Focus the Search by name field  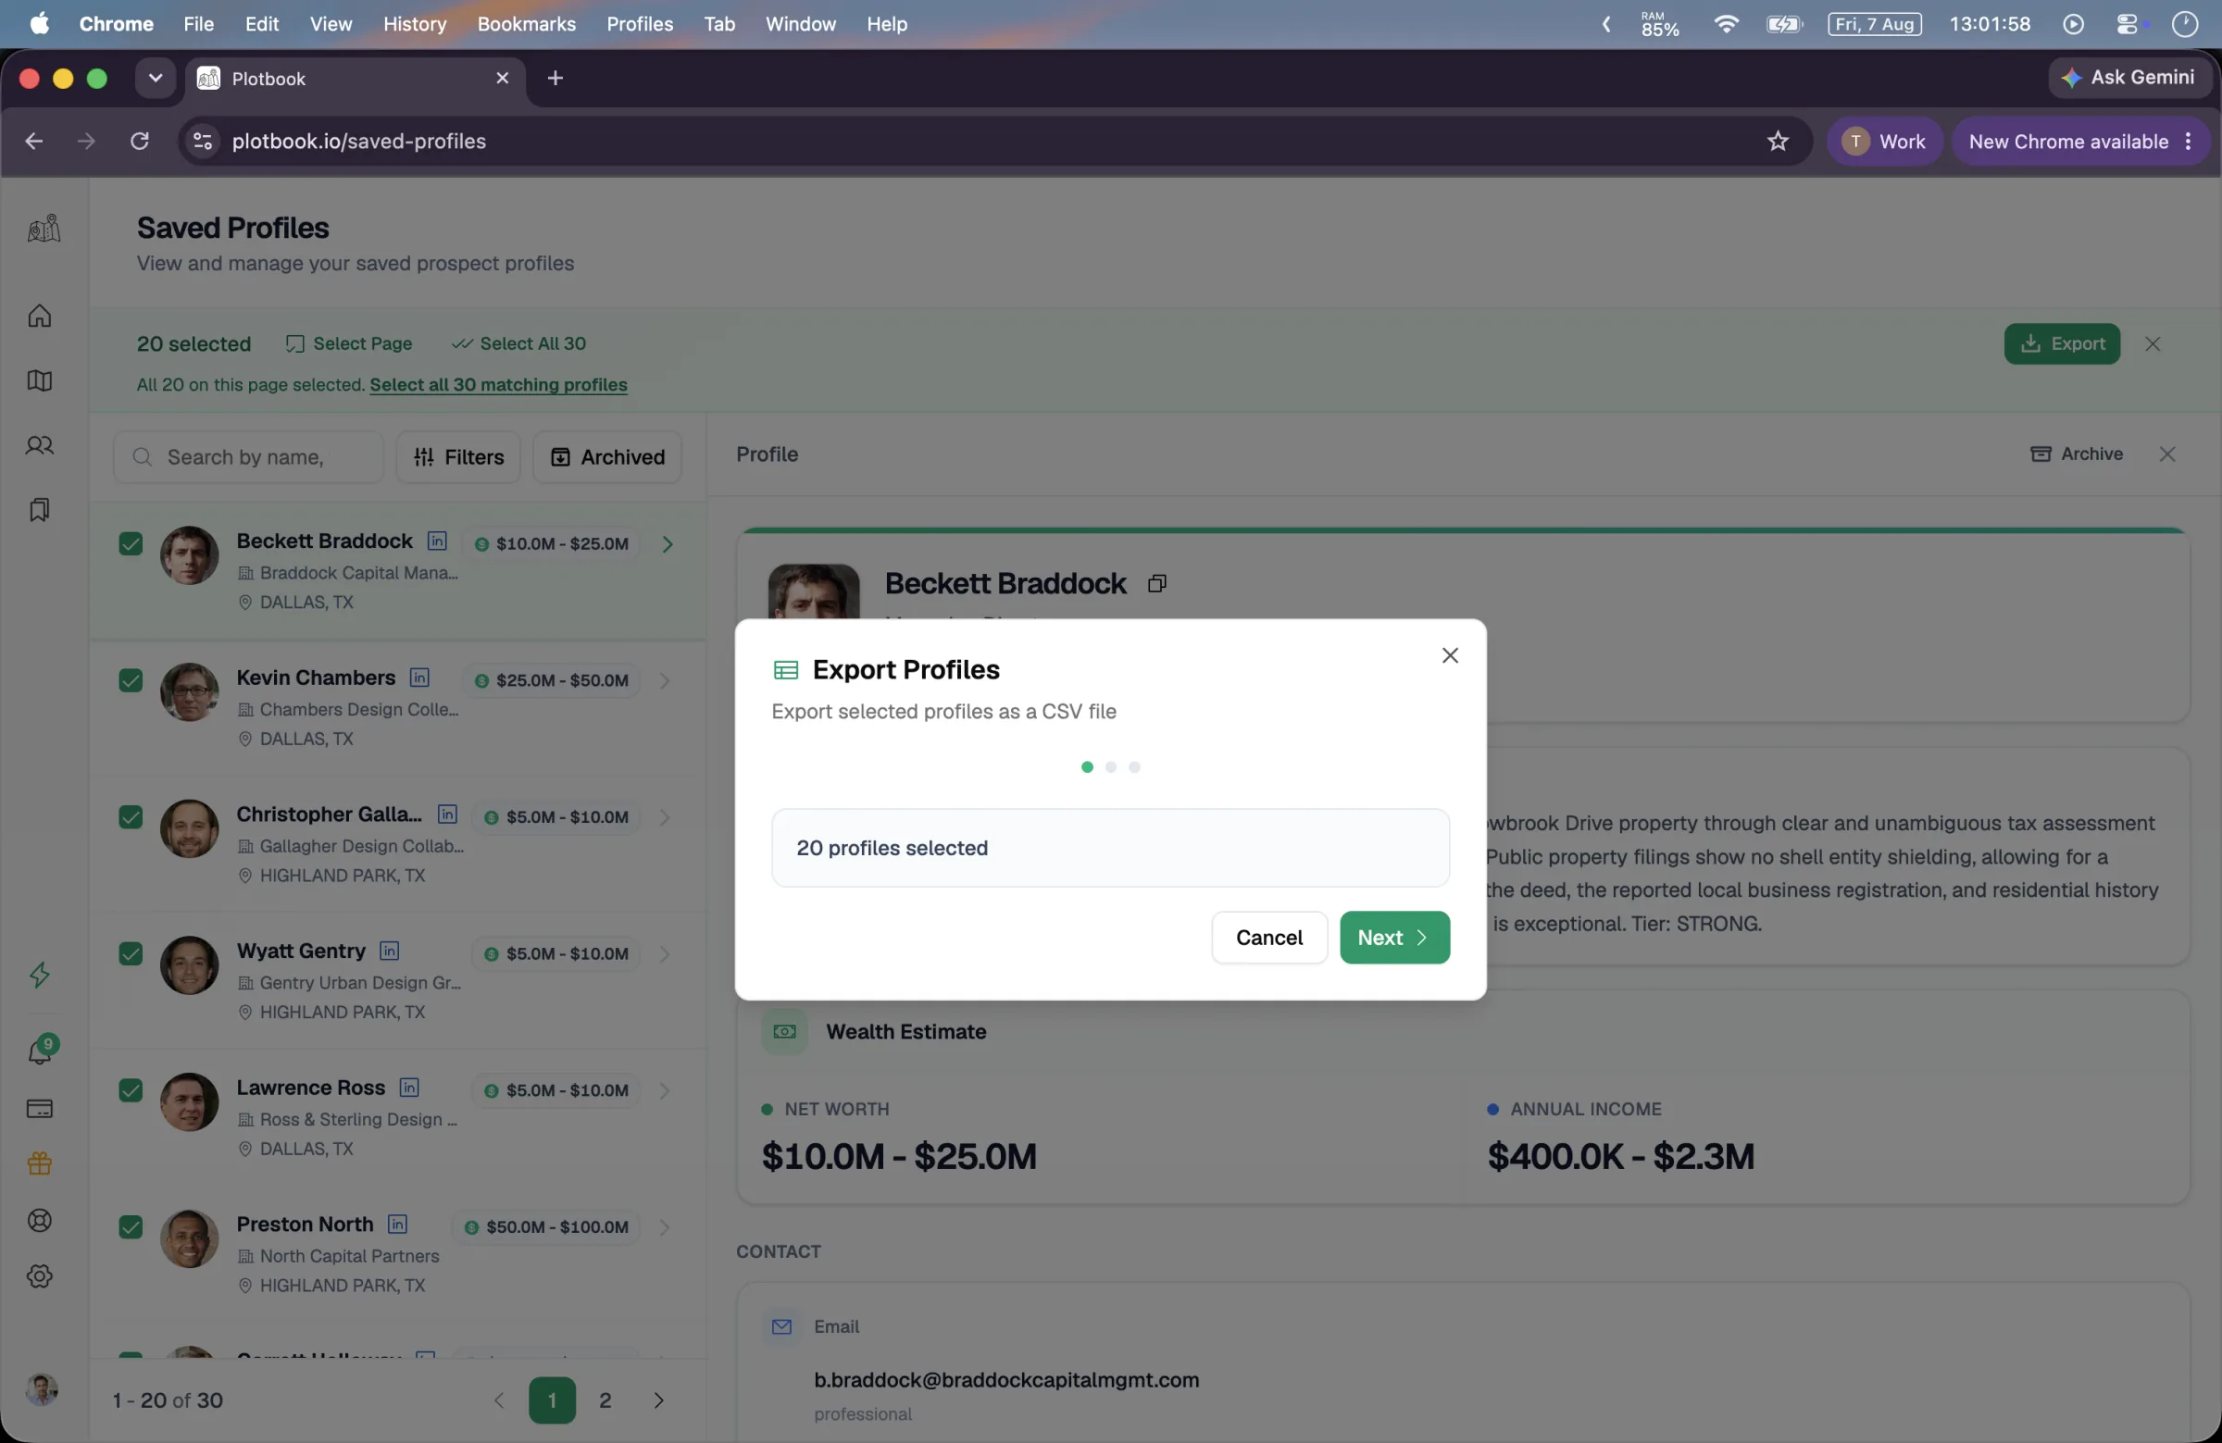pyautogui.click(x=248, y=457)
